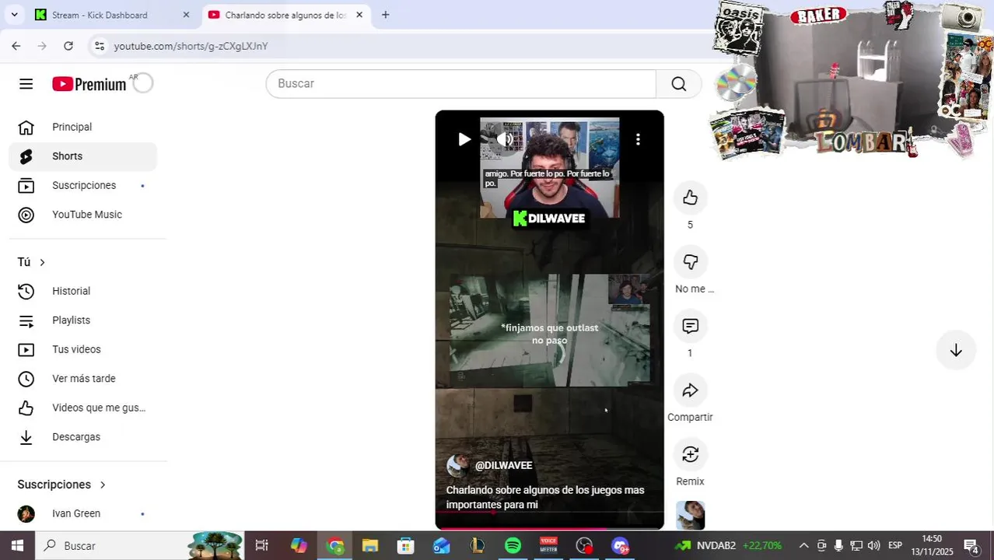
Task: Select the Charlando sobre algunos YouTube tab
Action: [x=285, y=15]
